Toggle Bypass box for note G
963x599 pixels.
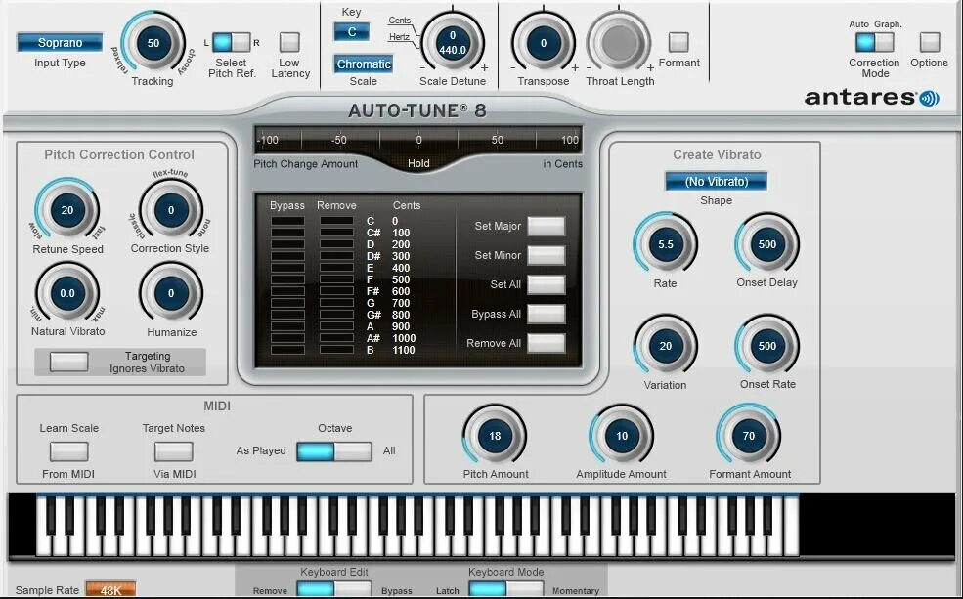287,303
